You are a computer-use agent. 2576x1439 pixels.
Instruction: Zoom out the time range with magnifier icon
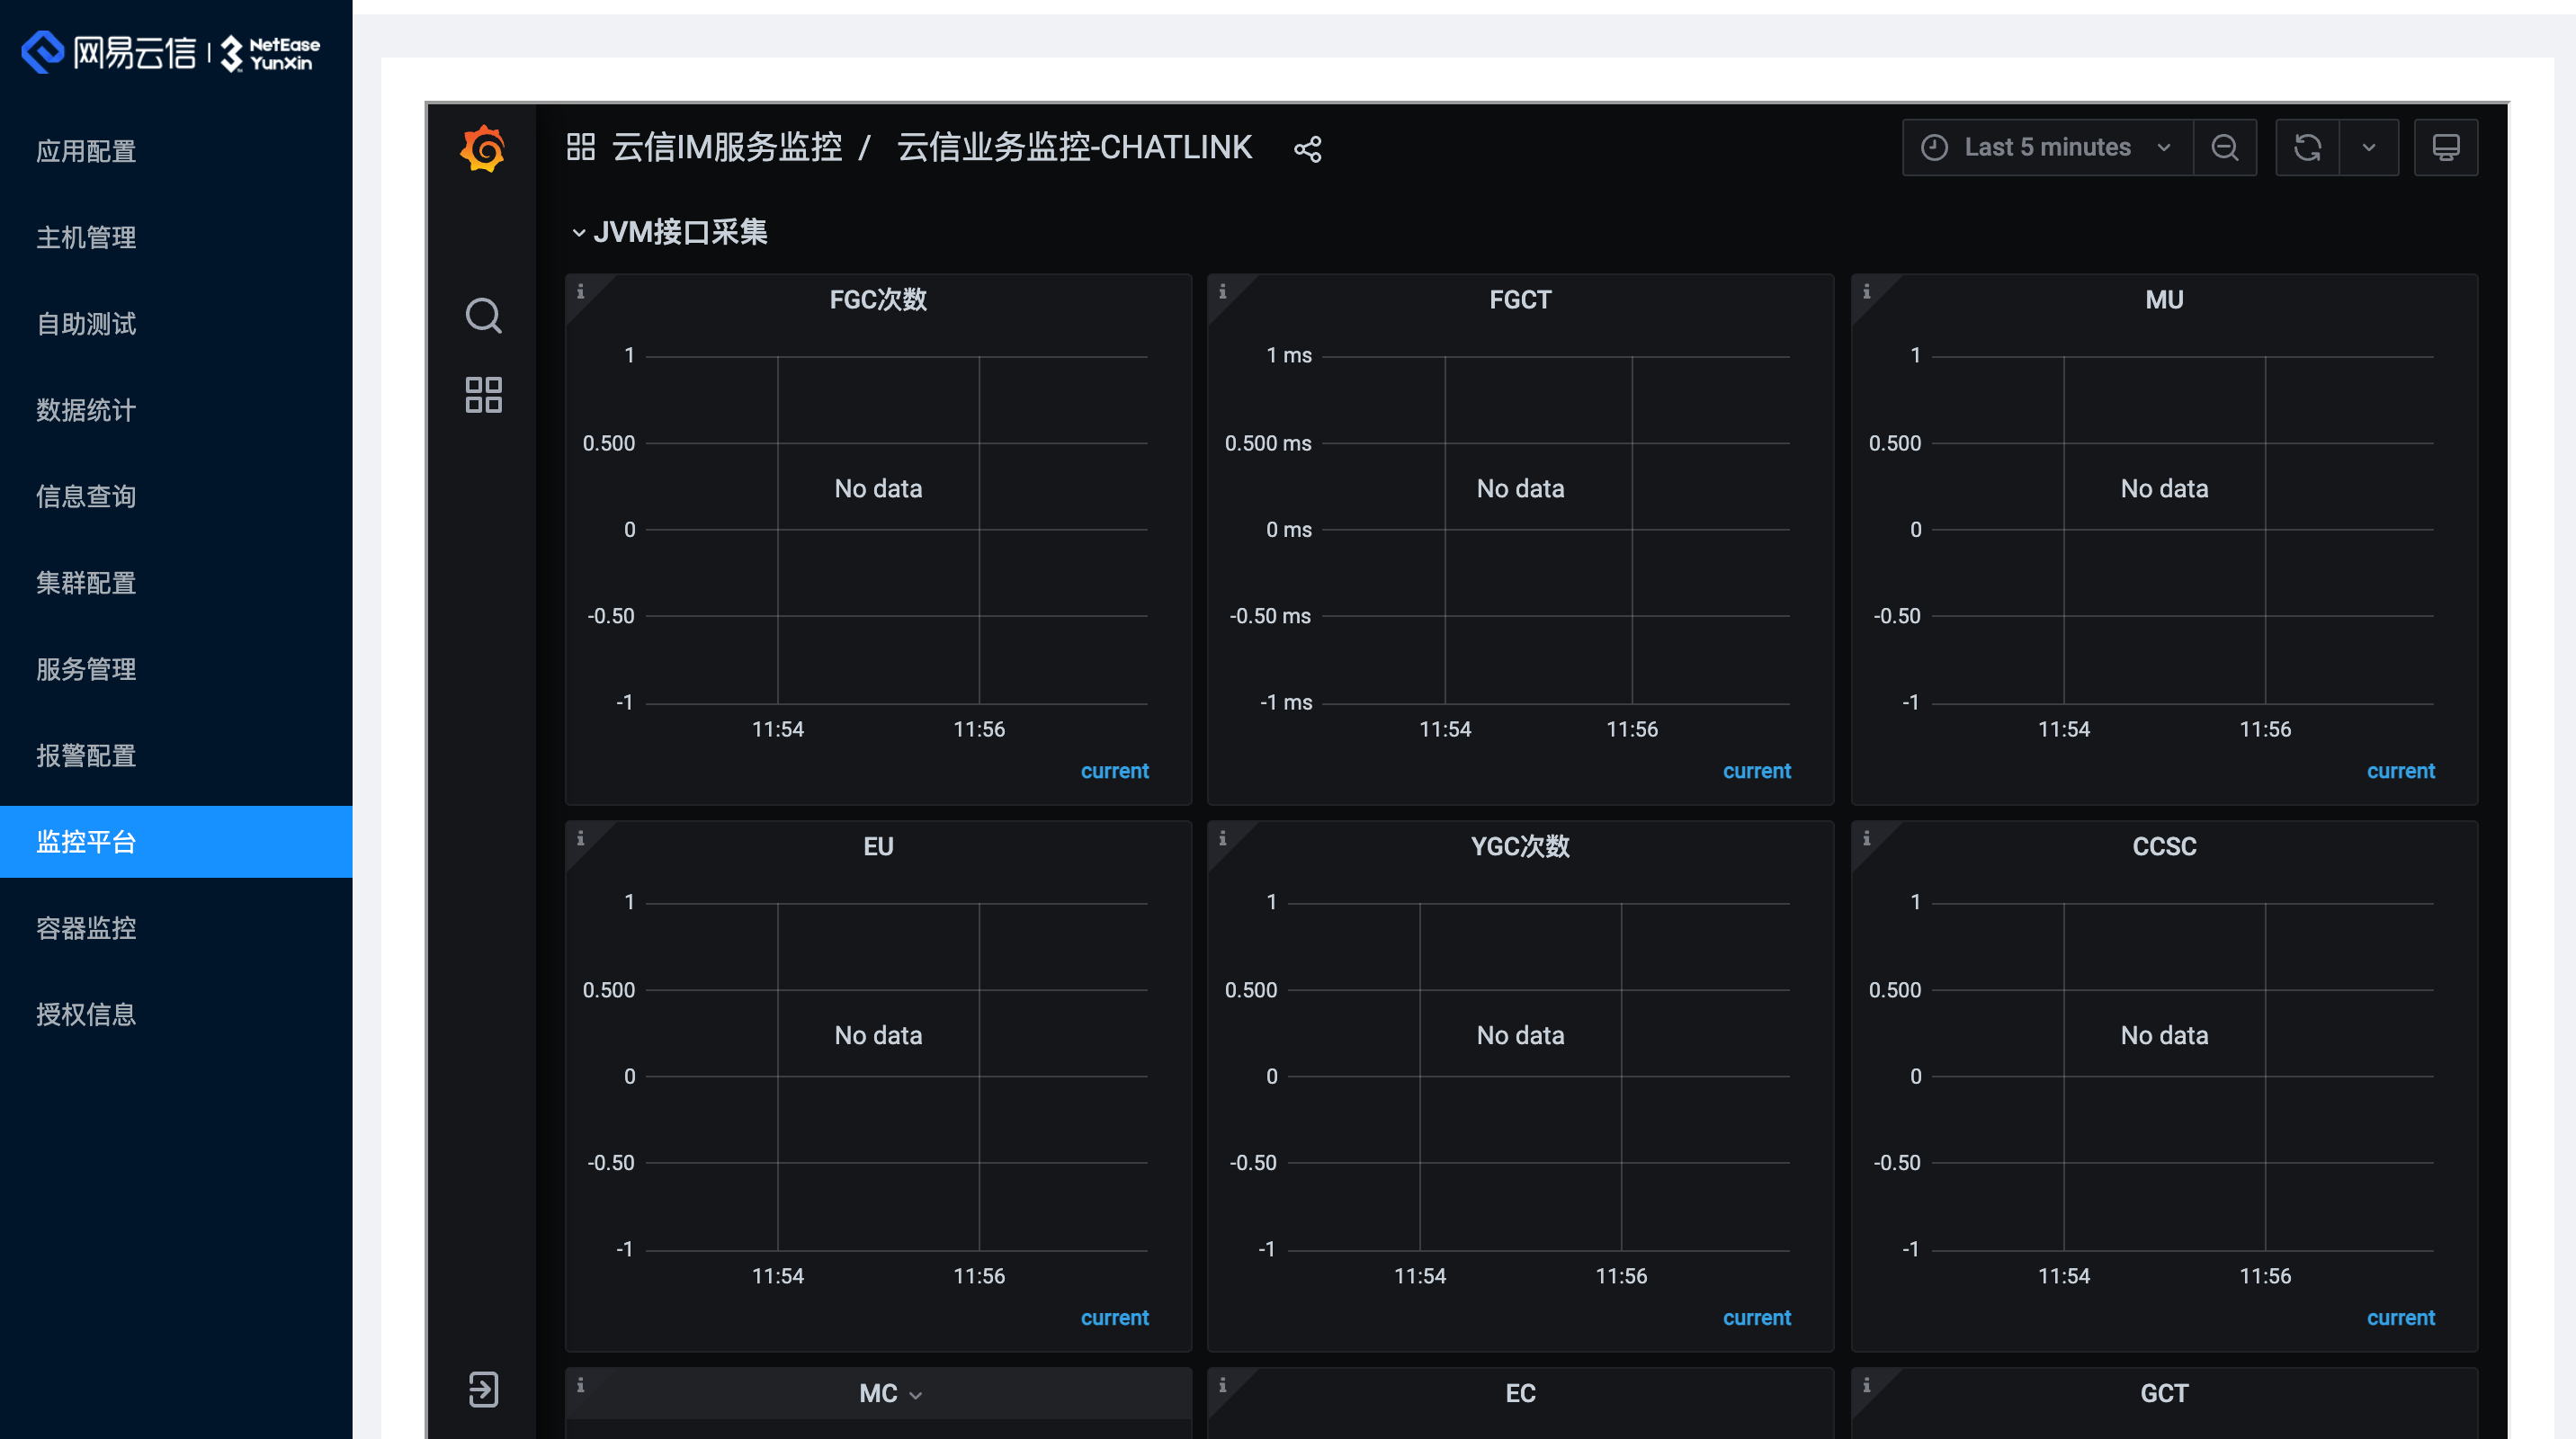(2224, 147)
